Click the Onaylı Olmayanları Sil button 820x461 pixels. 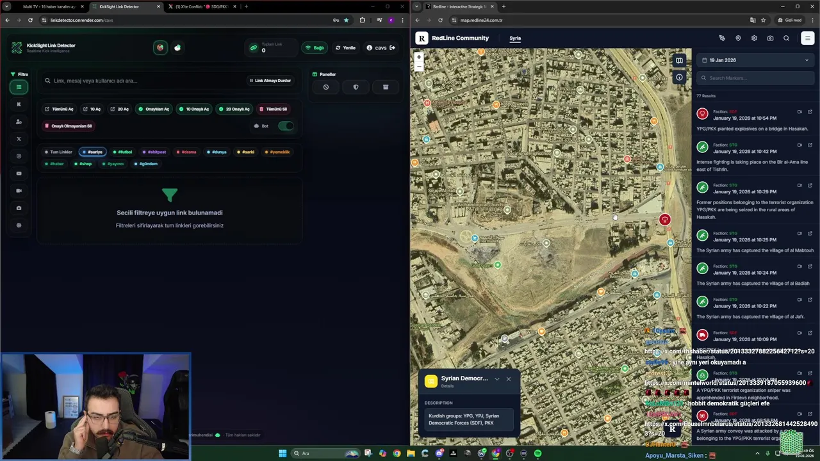click(x=68, y=126)
